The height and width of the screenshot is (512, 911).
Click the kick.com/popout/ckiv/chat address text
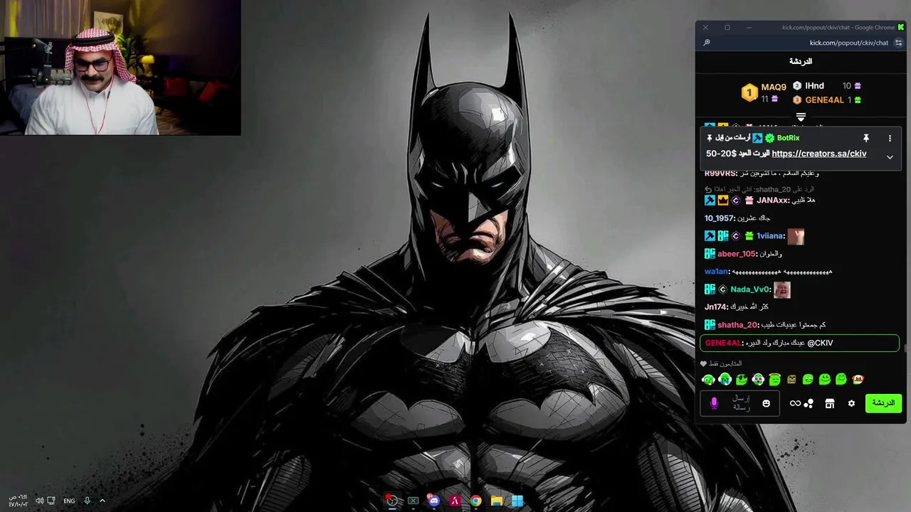pos(849,43)
